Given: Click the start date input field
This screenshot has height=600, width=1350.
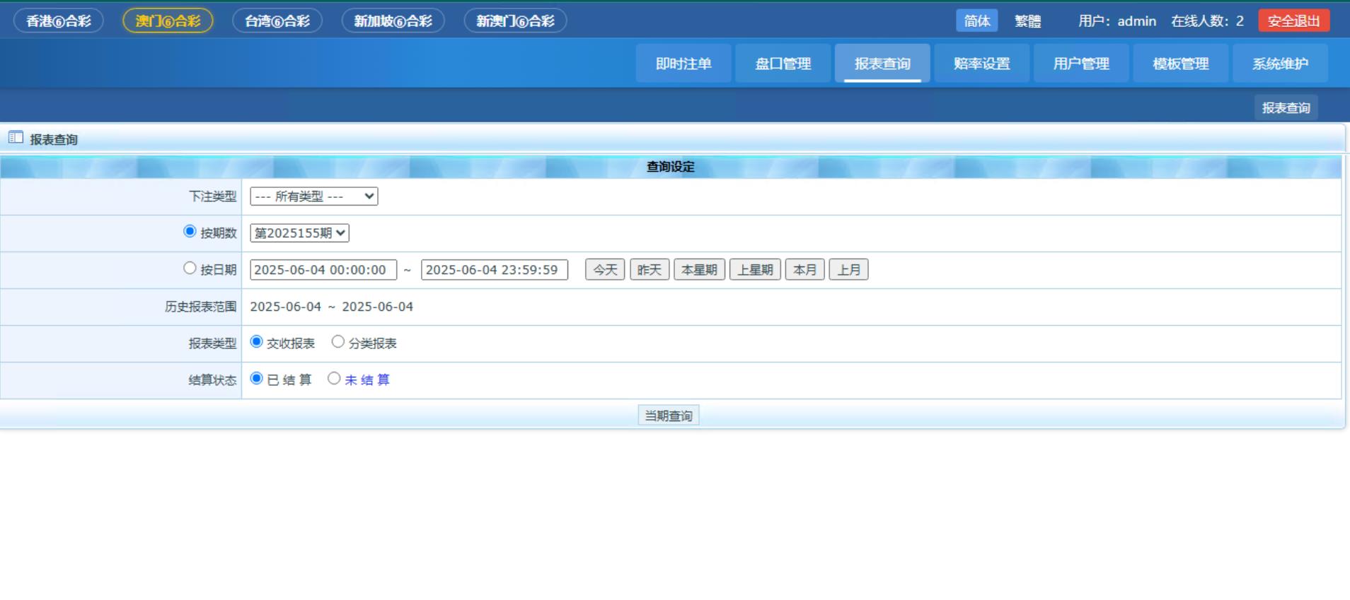Looking at the screenshot, I should (323, 270).
